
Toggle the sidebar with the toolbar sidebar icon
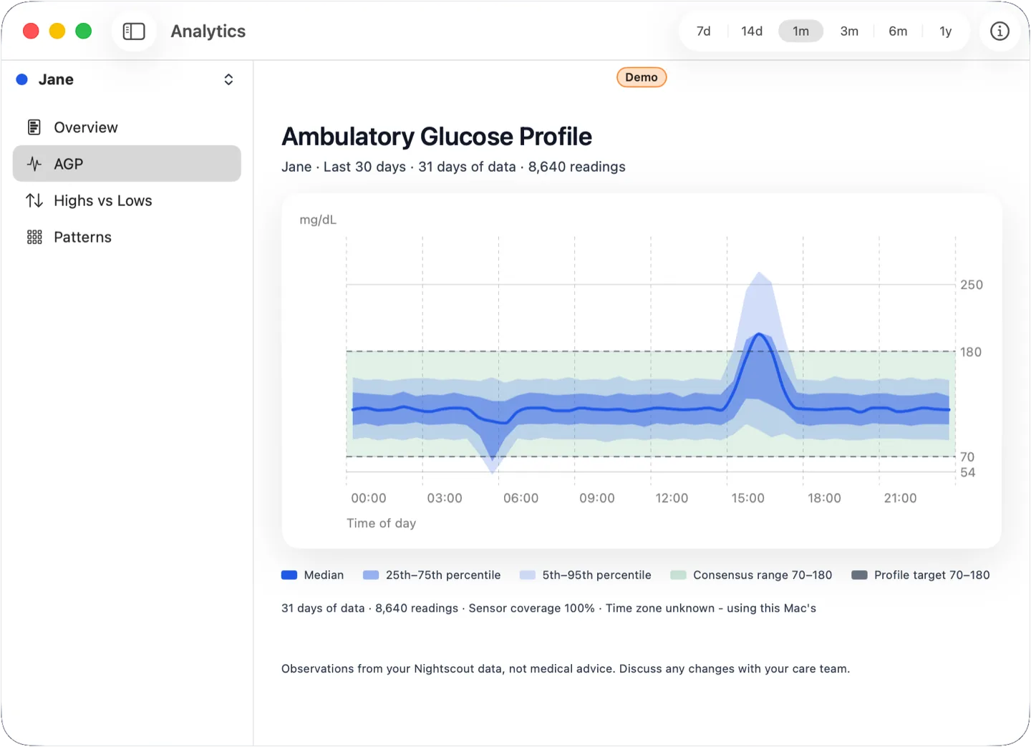coord(134,31)
